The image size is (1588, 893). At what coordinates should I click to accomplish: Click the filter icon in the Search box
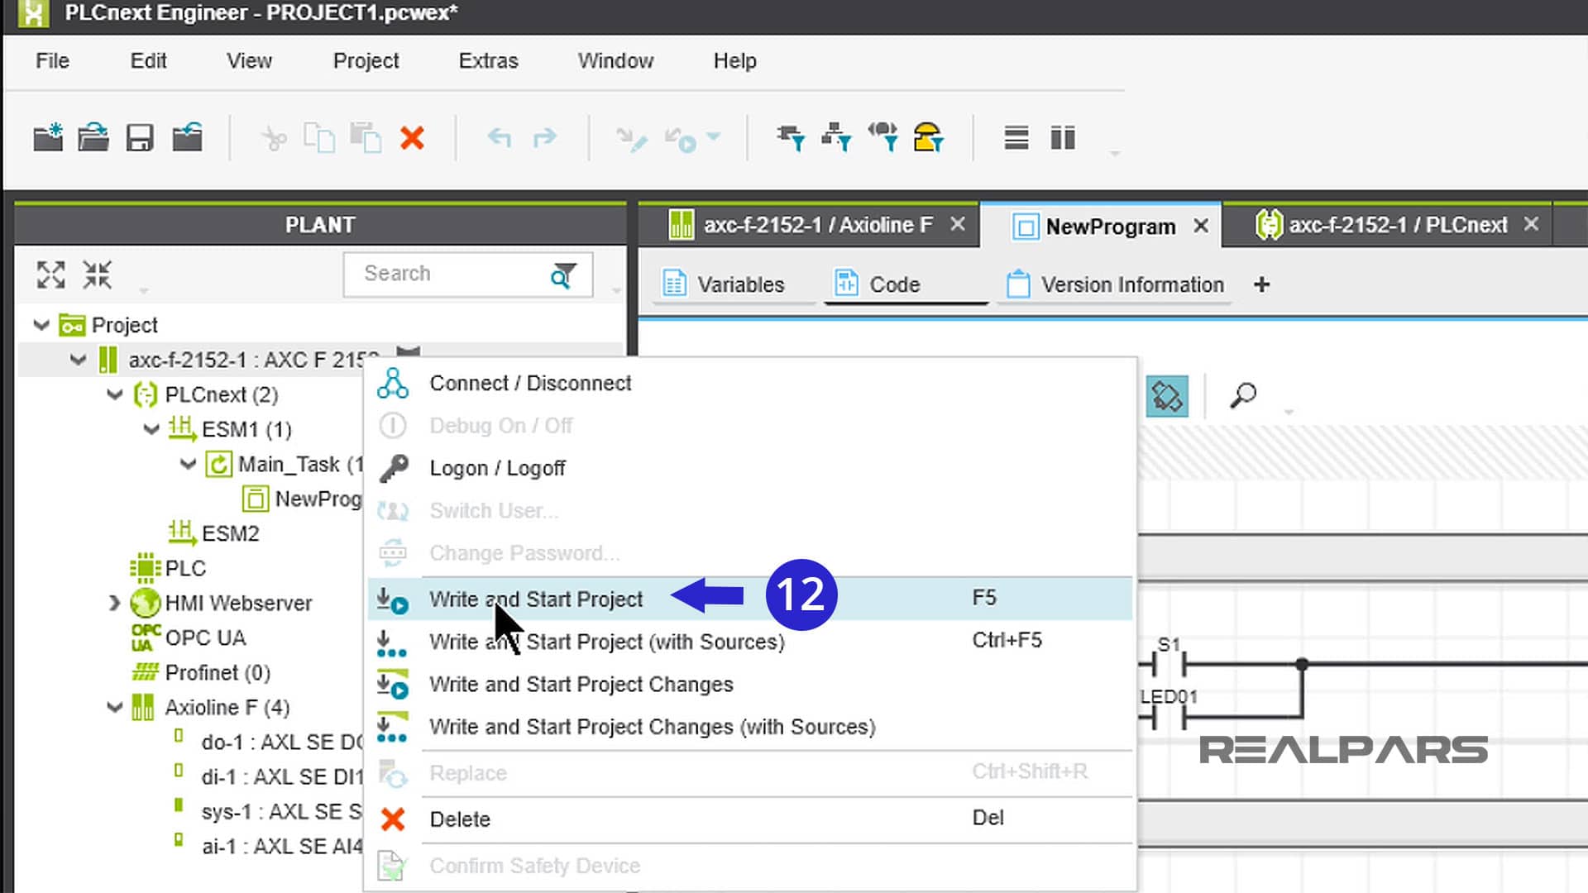click(563, 275)
